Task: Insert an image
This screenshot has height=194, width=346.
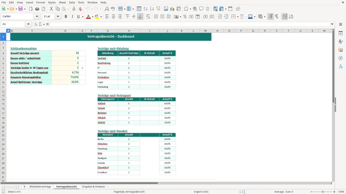Action: (166, 9)
